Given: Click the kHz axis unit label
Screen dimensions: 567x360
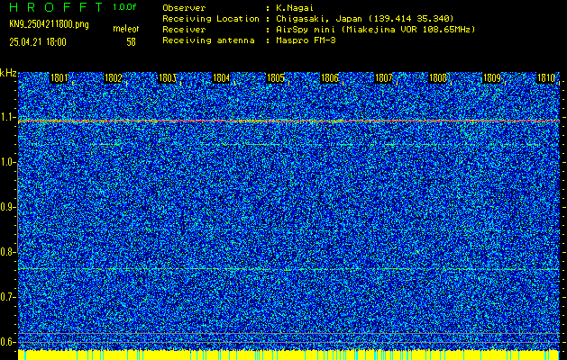Looking at the screenshot, I should tap(8, 73).
